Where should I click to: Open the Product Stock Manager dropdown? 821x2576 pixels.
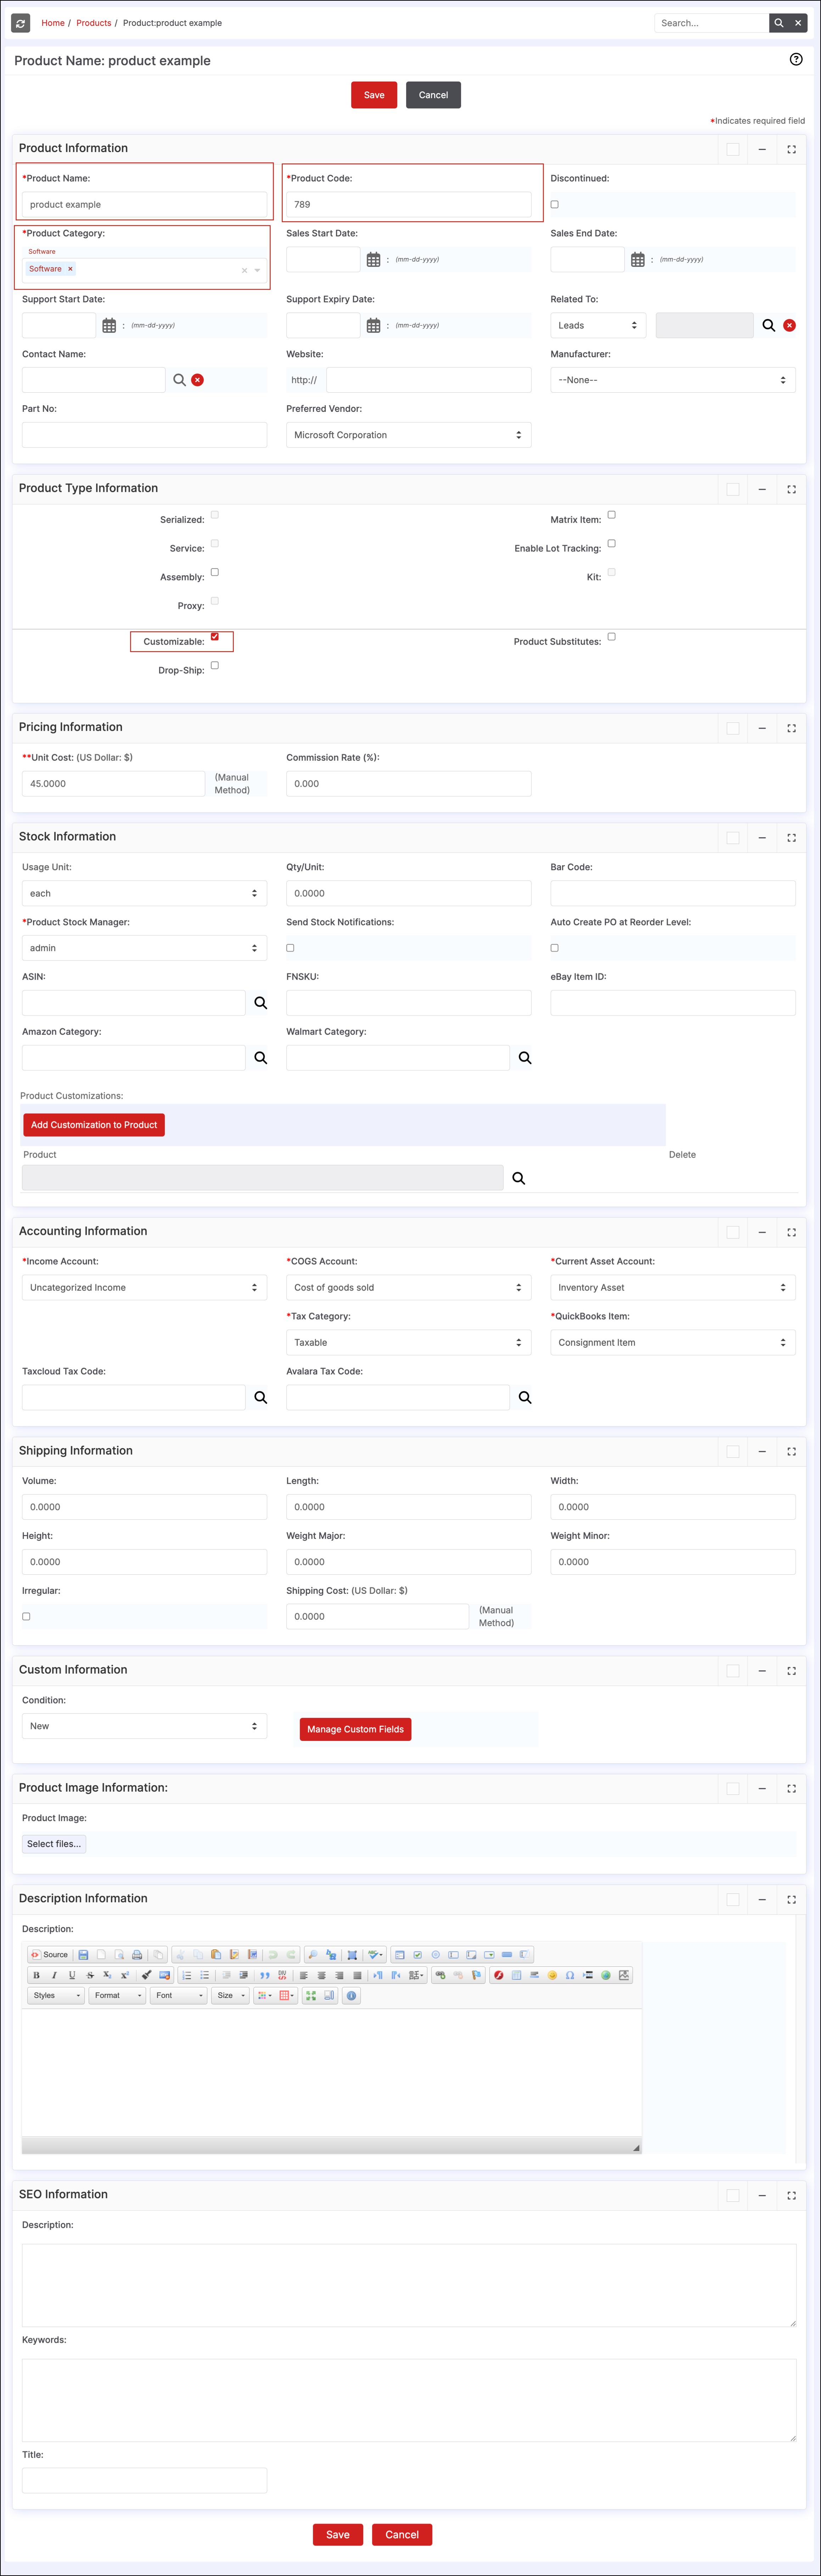(x=144, y=948)
